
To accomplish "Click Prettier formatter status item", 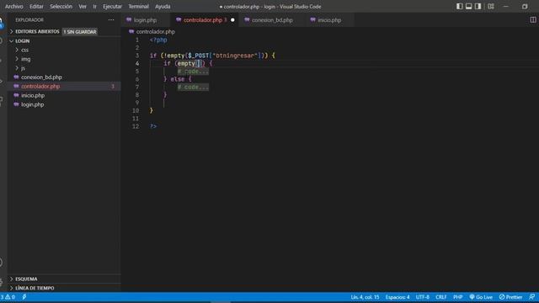I will click(x=510, y=297).
